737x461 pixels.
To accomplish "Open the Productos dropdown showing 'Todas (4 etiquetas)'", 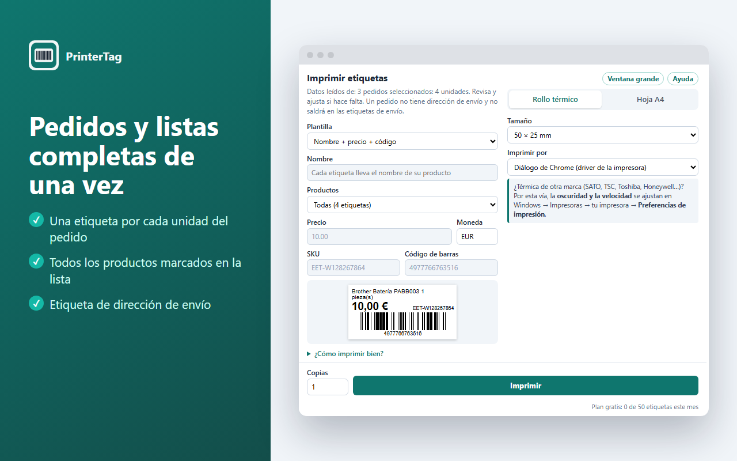I will 402,205.
